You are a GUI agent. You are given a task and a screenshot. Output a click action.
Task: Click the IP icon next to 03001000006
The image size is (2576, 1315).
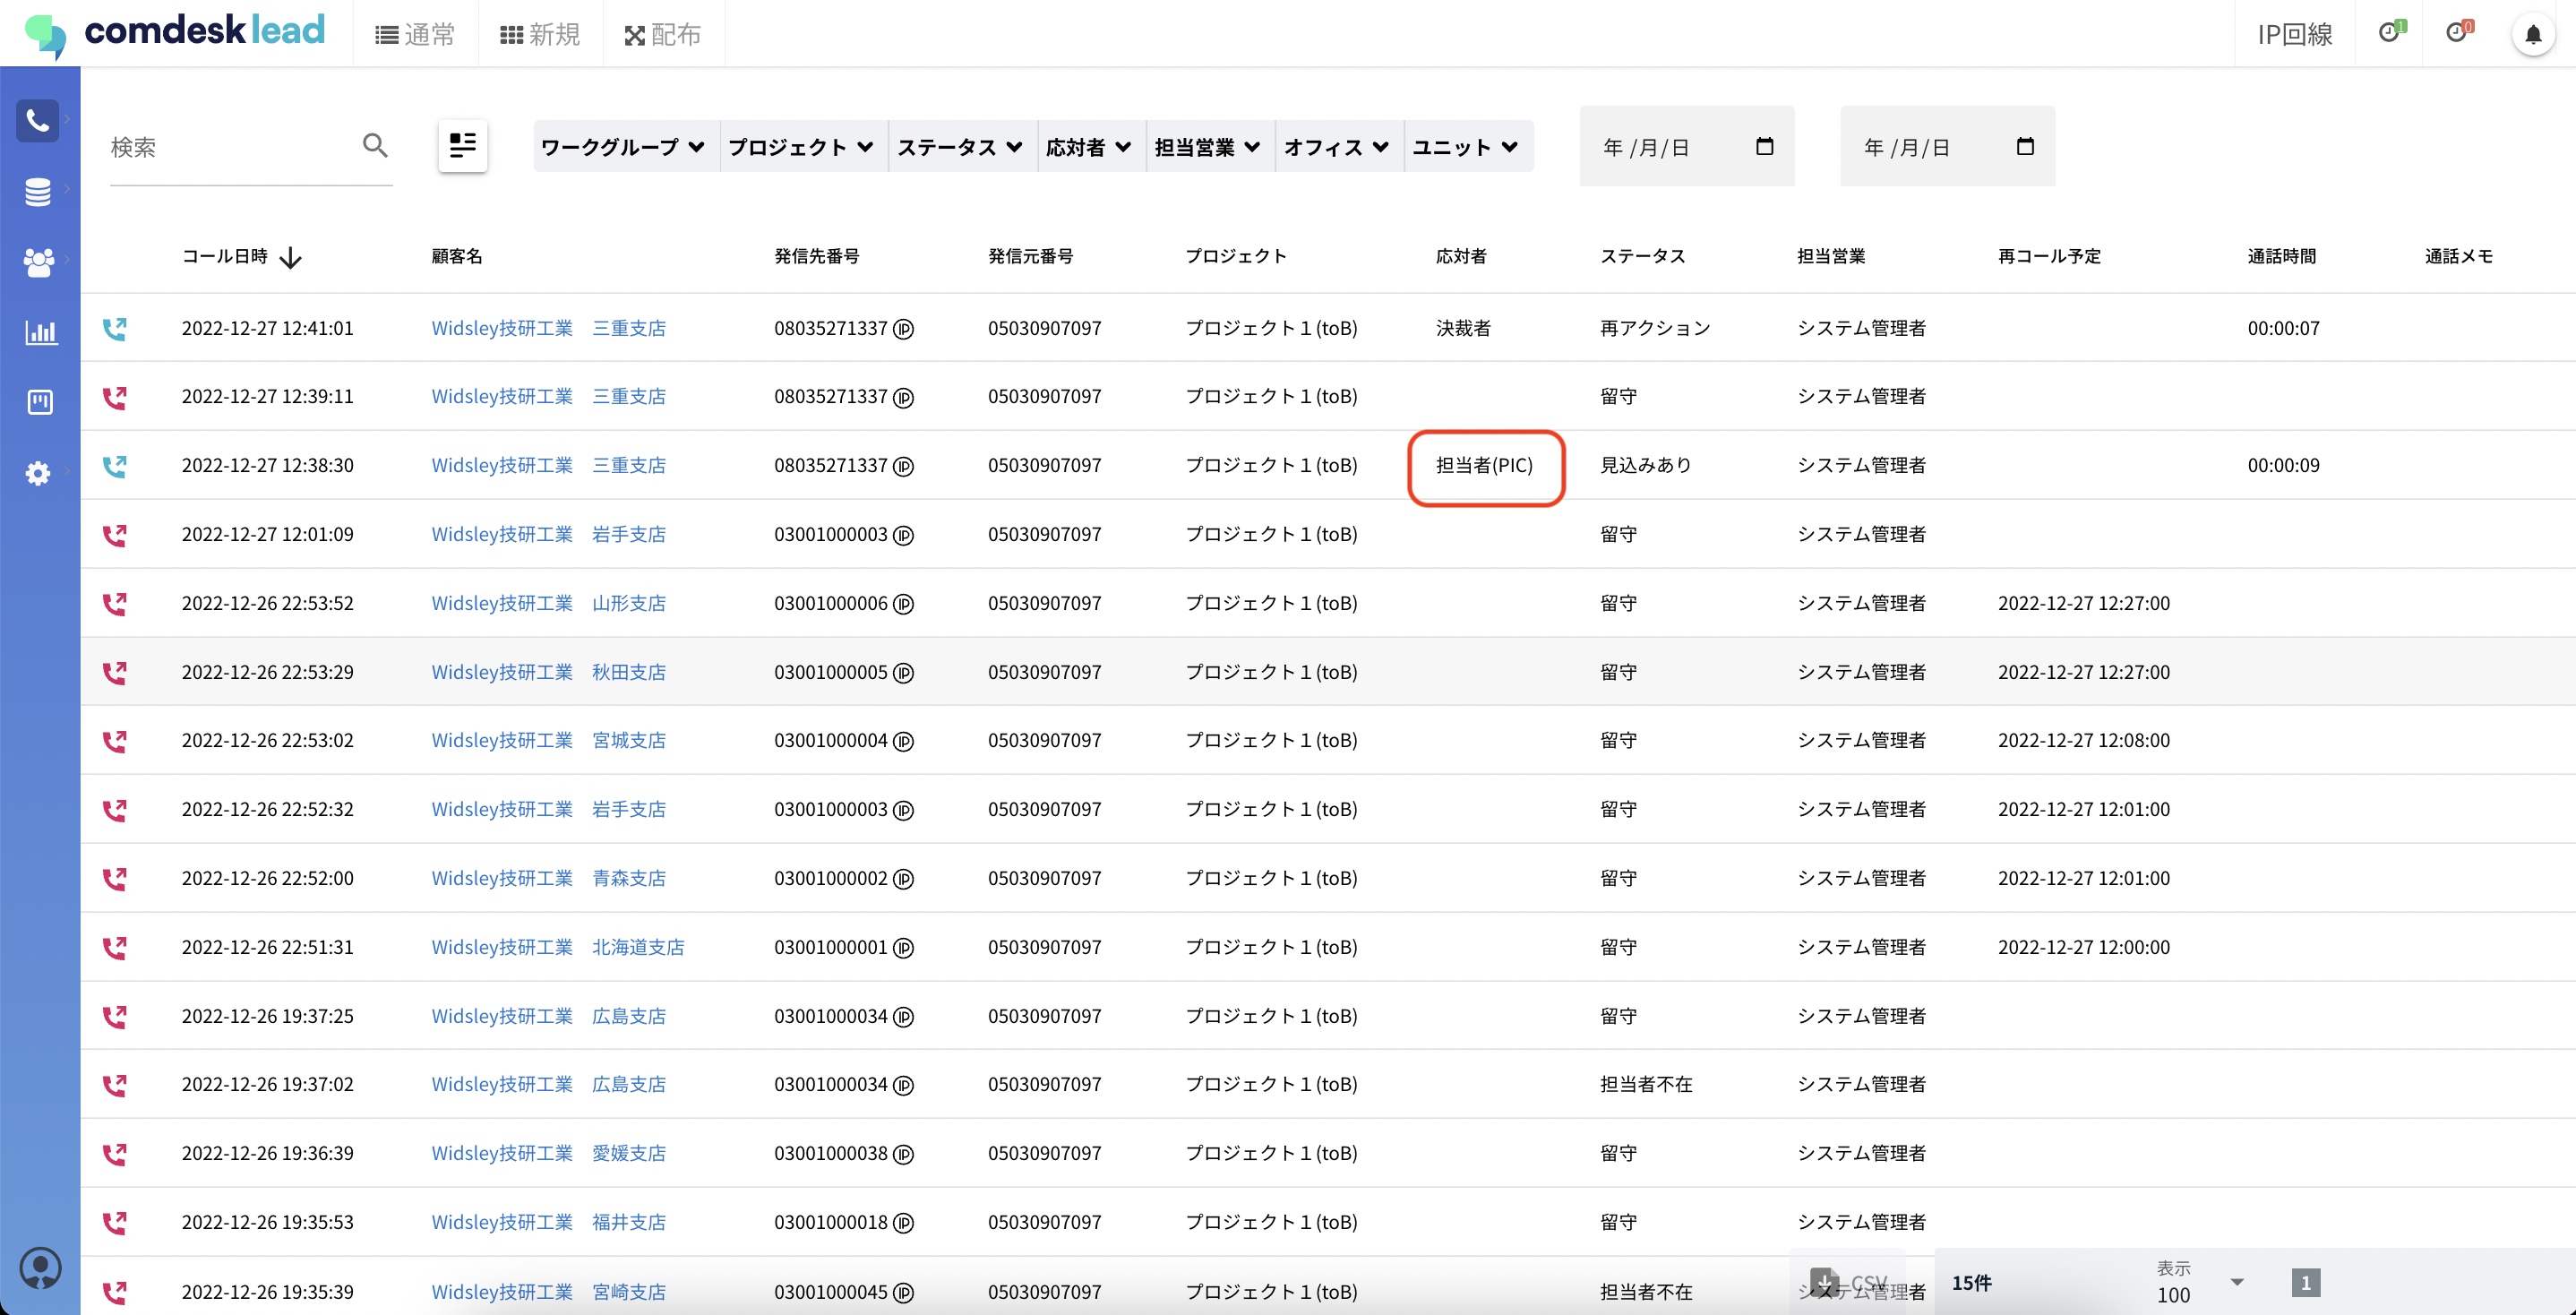tap(903, 604)
